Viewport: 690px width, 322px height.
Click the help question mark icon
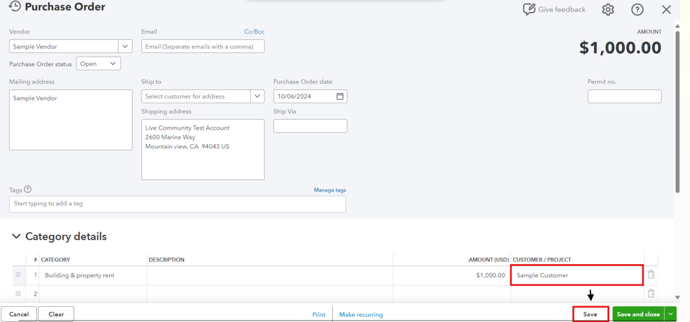[638, 10]
